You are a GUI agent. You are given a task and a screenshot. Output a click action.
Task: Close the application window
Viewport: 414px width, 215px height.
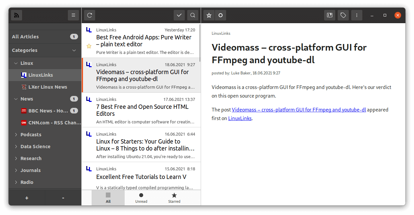click(x=398, y=15)
